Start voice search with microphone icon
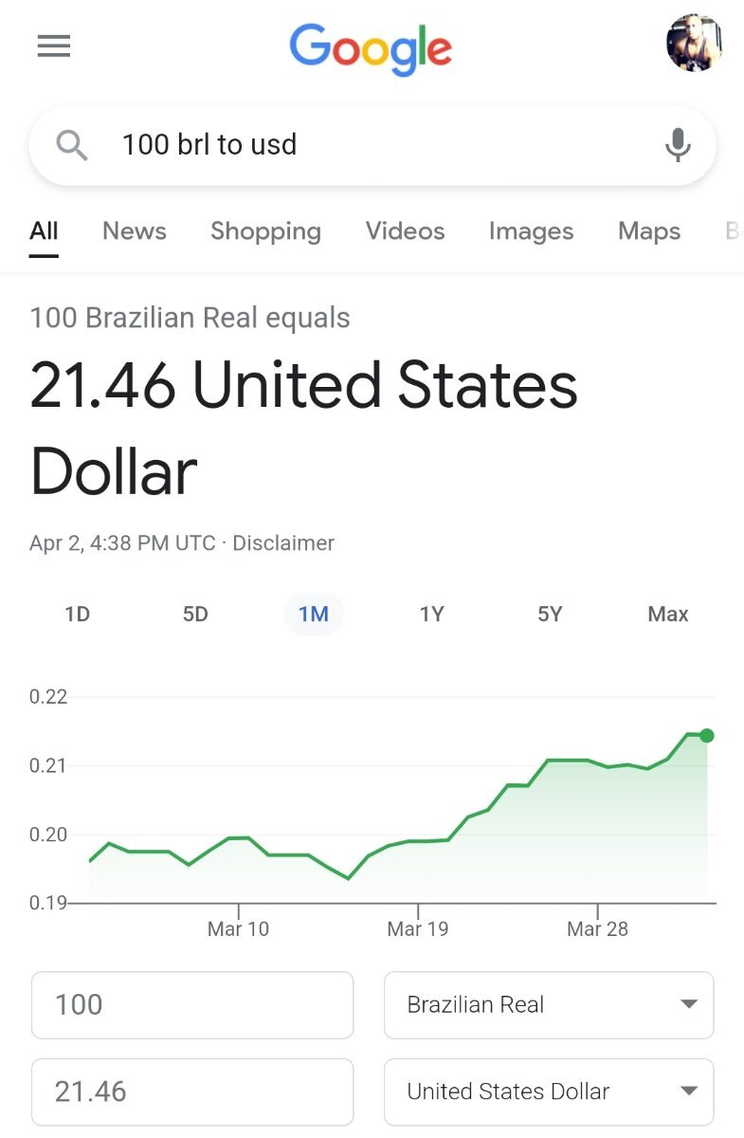This screenshot has height=1138, width=744. click(677, 145)
